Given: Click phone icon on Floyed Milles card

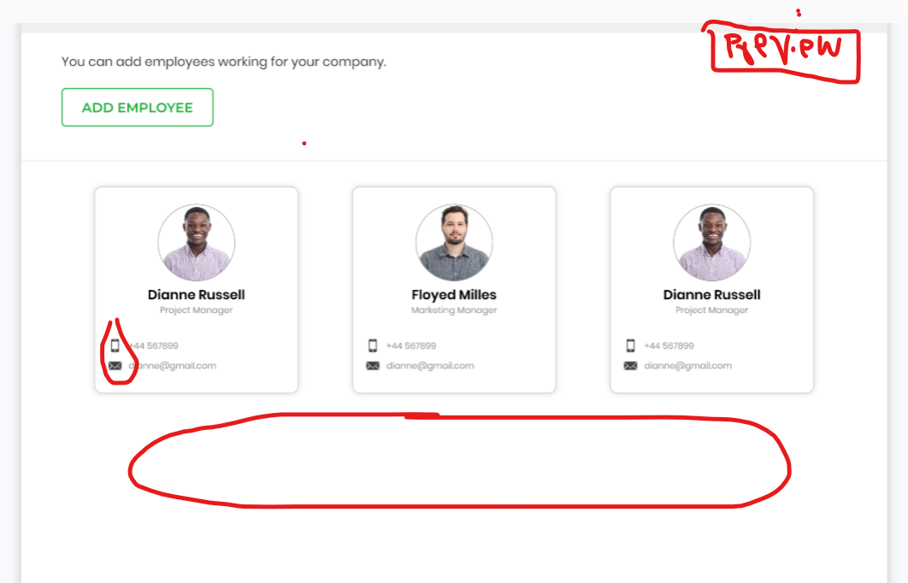Looking at the screenshot, I should pyautogui.click(x=373, y=345).
